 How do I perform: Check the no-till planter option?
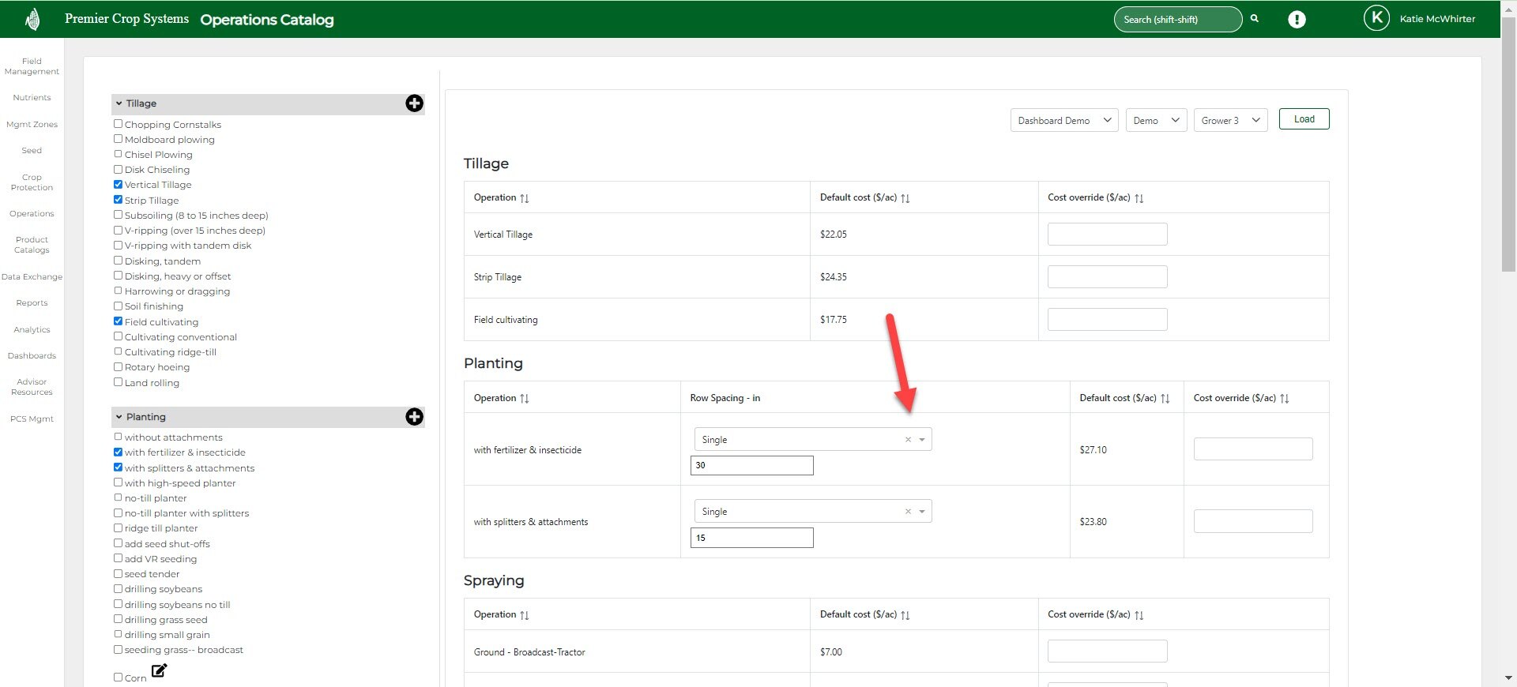click(x=118, y=498)
